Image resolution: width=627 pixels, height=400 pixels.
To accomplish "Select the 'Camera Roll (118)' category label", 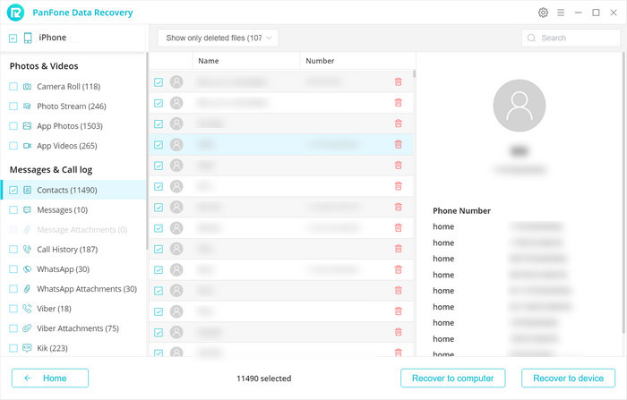I will point(68,86).
